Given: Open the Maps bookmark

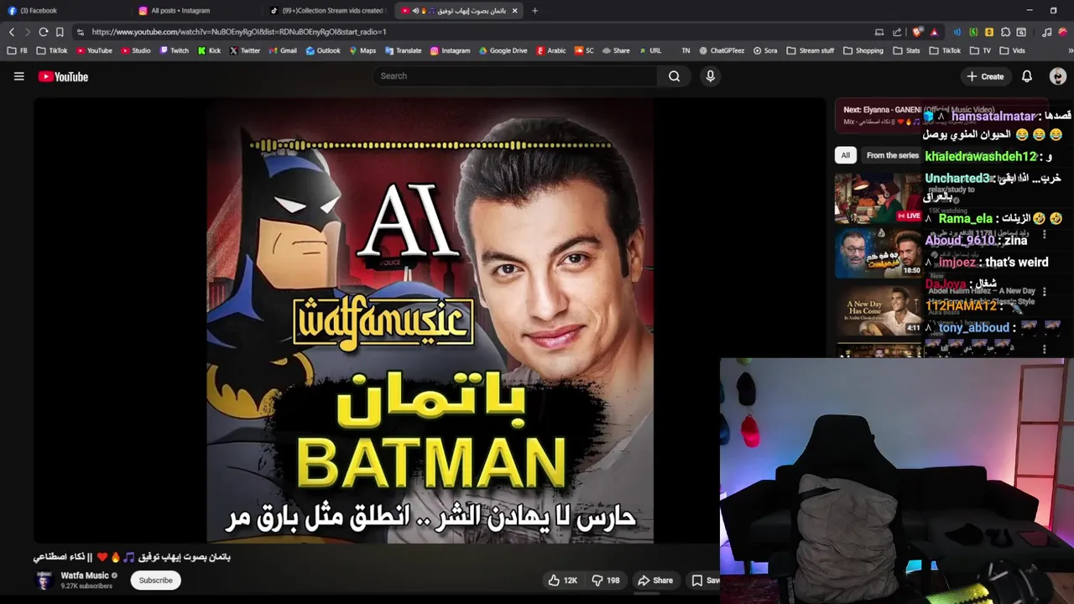Looking at the screenshot, I should coord(362,50).
